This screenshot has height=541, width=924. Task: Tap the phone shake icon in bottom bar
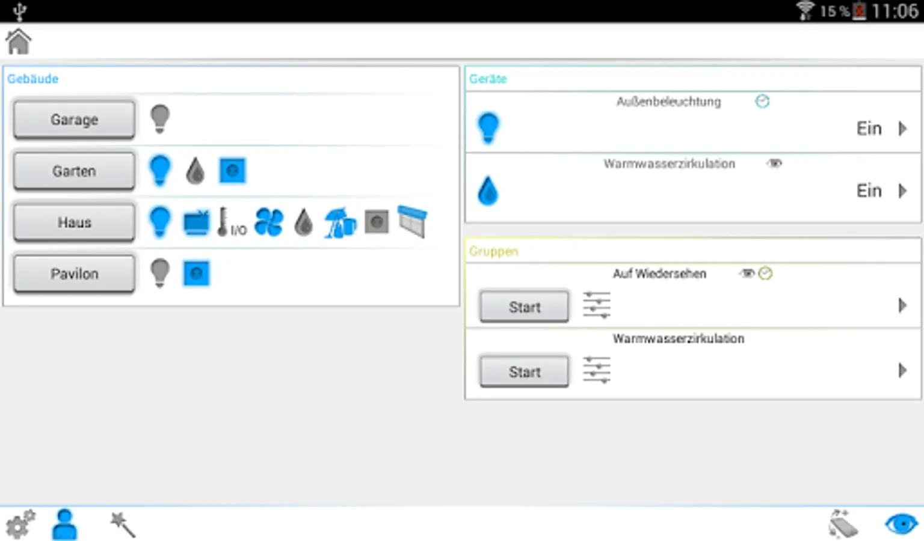[843, 524]
